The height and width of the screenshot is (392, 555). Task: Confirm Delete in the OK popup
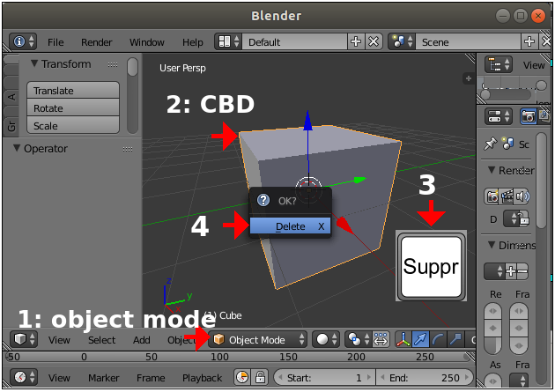(290, 226)
